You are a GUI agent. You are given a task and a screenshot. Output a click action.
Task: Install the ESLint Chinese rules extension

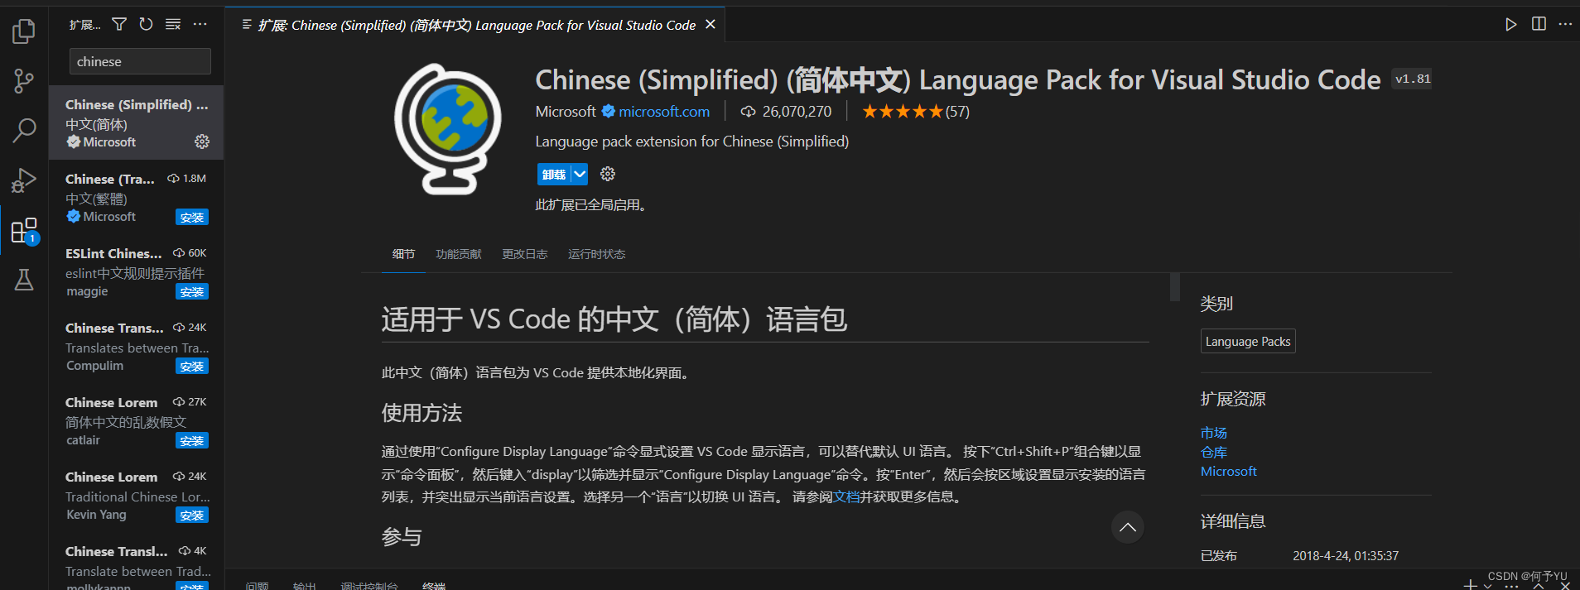[192, 292]
